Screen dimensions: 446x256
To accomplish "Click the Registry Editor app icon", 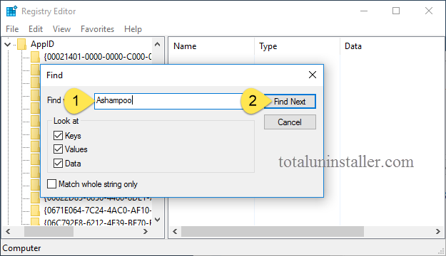I will click(x=11, y=11).
